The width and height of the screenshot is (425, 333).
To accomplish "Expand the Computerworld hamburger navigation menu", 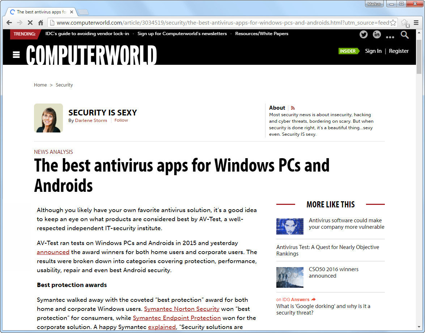I will pos(16,55).
